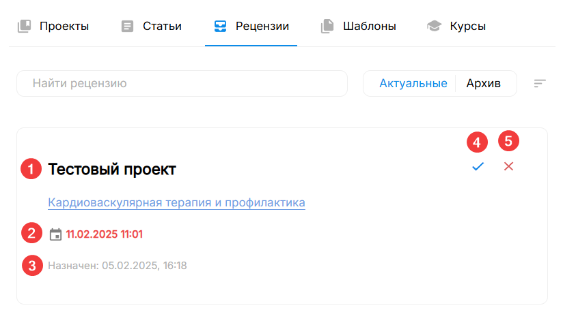Switch to the Проекты tab
This screenshot has height=327, width=563.
[x=64, y=26]
